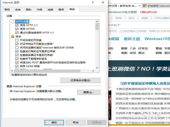The image size is (170, 127).
Task: Switch to the 内容 tab
Action: 40,10
